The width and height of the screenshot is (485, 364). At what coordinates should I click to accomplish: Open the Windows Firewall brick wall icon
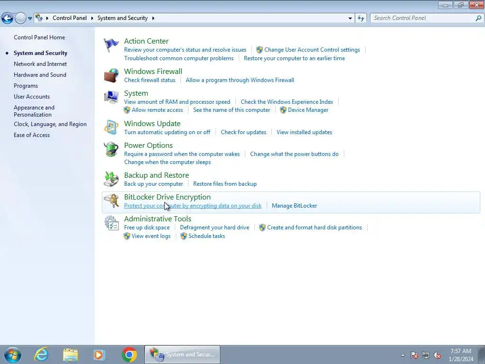coord(111,75)
